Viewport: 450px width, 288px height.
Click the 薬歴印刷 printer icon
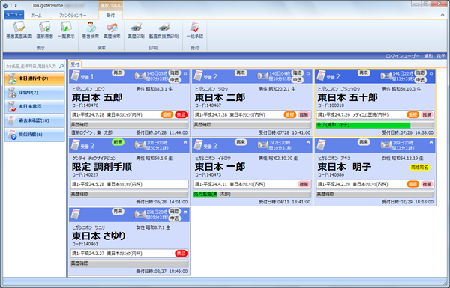pos(136,31)
